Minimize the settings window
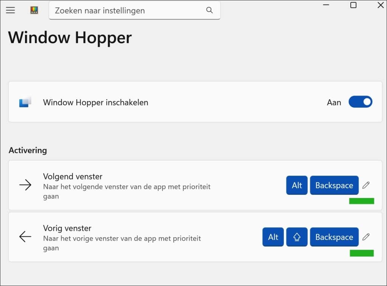Screen dimensions: 387x286 click(326, 5)
